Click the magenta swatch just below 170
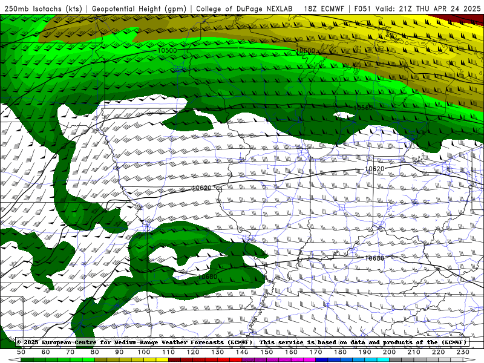Screen dimensions: 484x363 click(x=309, y=361)
